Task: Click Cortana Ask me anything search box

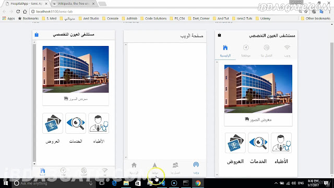Action: point(53,183)
